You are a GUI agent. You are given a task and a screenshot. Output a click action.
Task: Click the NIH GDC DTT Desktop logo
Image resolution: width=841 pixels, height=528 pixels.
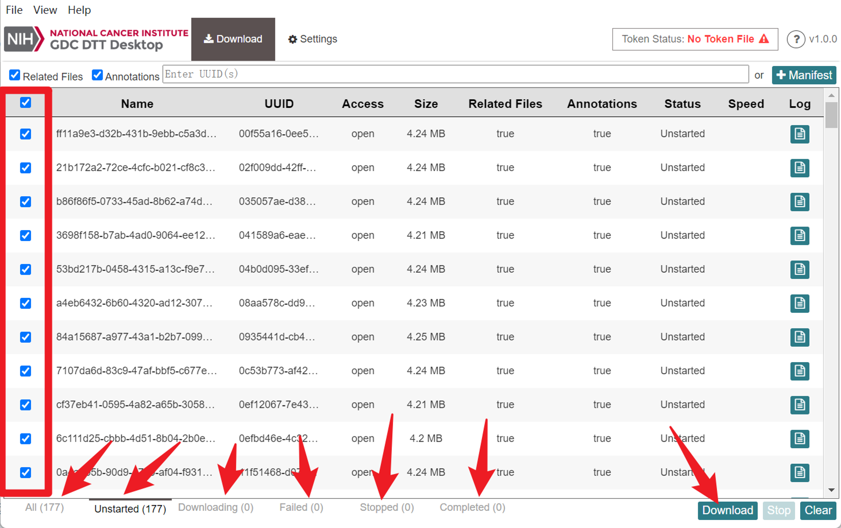click(x=96, y=39)
